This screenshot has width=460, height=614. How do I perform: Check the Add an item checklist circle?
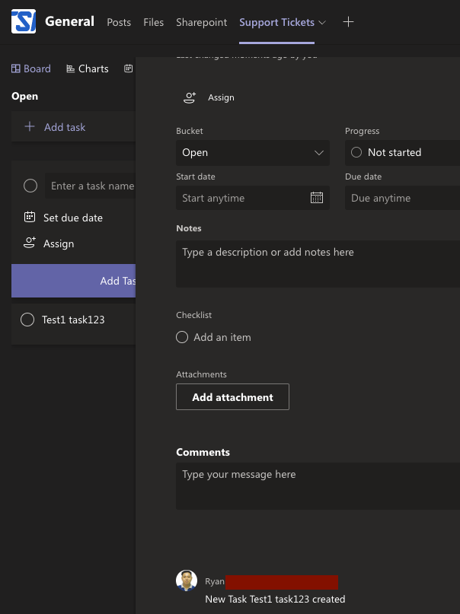point(182,337)
